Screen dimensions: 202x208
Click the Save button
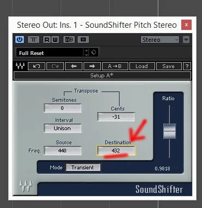[x=169, y=66]
